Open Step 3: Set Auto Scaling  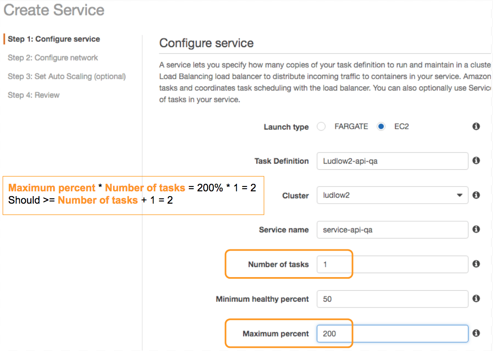(66, 77)
